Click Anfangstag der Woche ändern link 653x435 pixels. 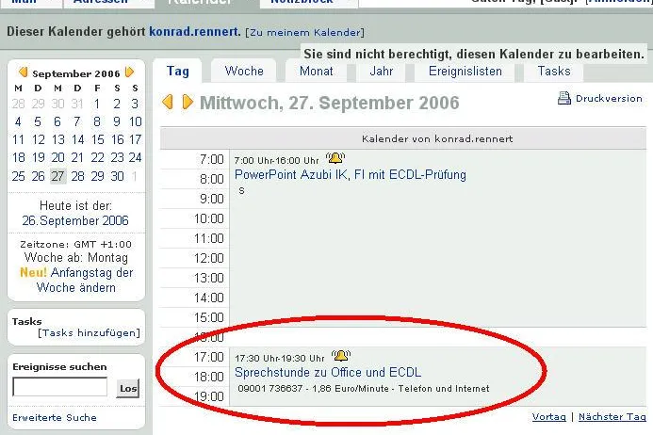tap(84, 281)
